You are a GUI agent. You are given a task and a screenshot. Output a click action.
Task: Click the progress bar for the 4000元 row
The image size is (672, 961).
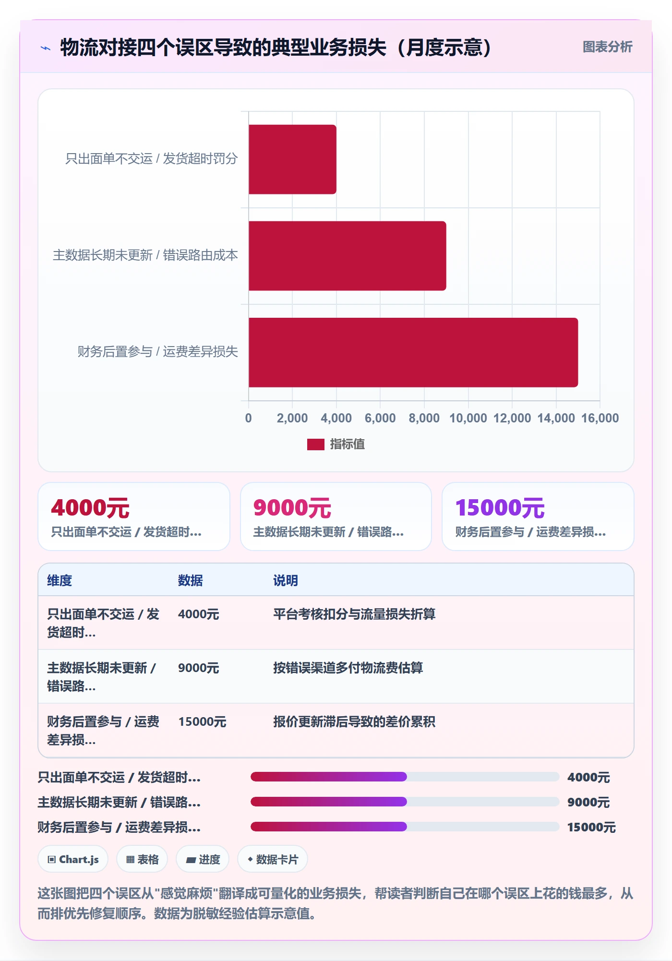[x=405, y=777]
